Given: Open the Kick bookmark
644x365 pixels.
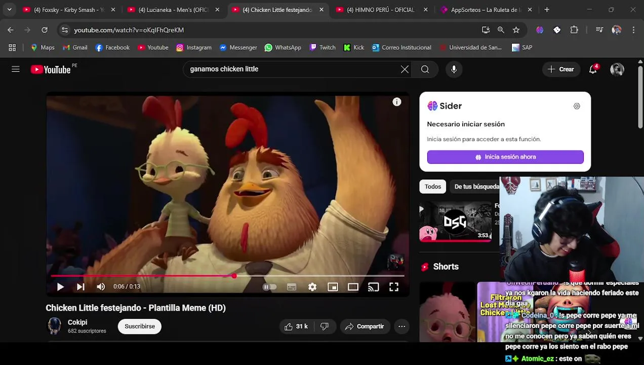Looking at the screenshot, I should click(354, 48).
